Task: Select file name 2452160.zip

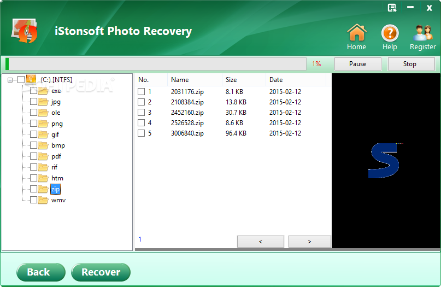Action: pyautogui.click(x=187, y=113)
